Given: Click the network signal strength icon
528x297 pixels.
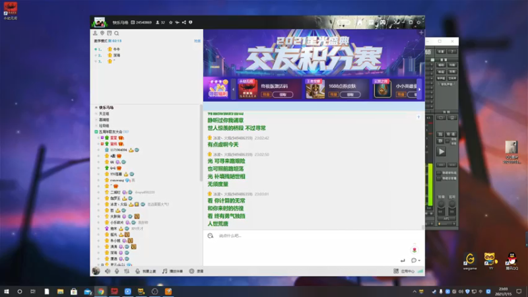Looking at the screenshot, I should (420, 271).
